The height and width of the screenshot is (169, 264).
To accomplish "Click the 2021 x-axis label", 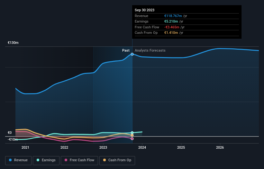I will (x=25, y=148).
